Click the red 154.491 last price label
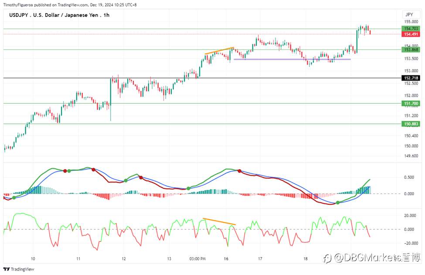Screen dimensions: 425x275 click(x=411, y=34)
